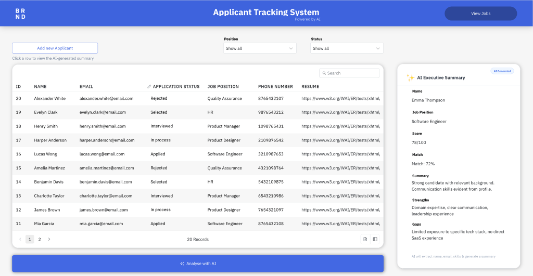
Task: Click Analyse with AI button
Action: 198,264
